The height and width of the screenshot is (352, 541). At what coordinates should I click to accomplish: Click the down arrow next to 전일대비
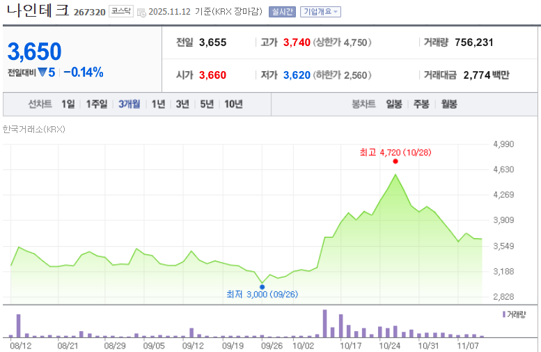[42, 72]
